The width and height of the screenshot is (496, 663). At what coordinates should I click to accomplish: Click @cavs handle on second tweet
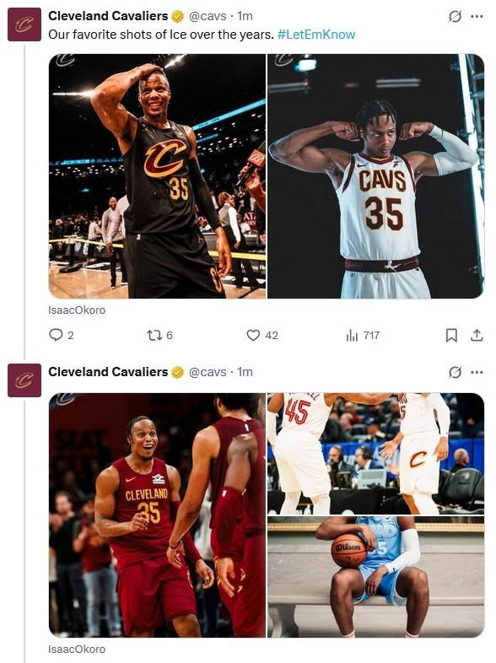[208, 372]
